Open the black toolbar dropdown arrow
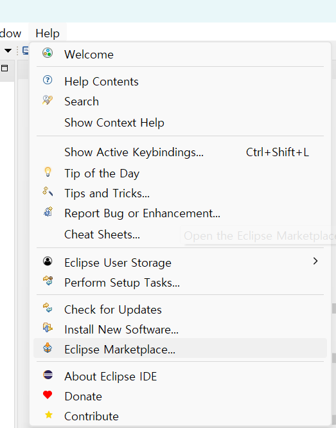 8,51
